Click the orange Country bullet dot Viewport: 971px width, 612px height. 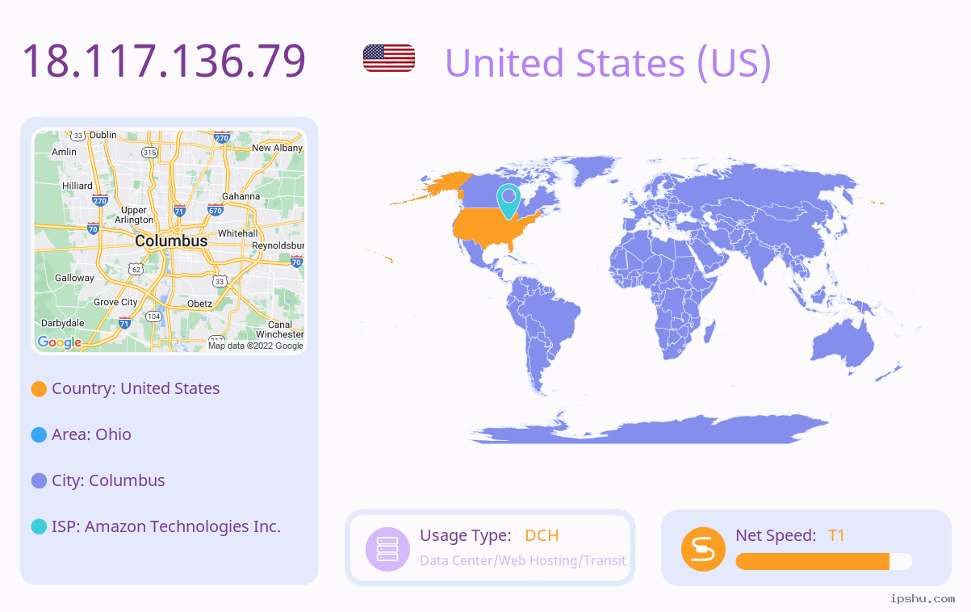(x=39, y=389)
